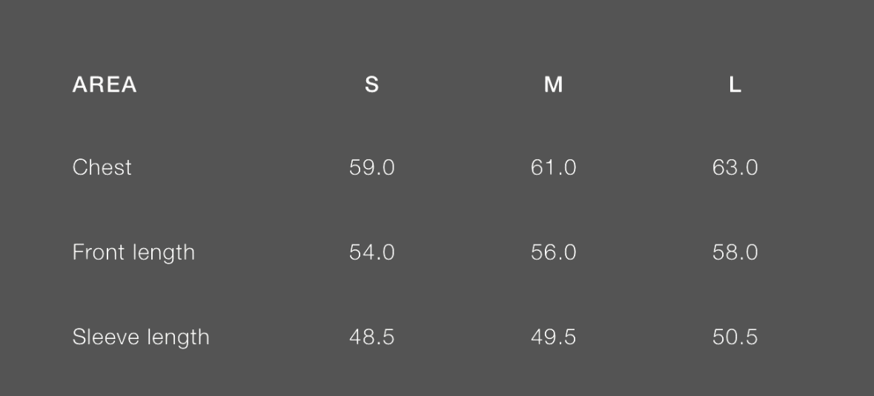
Task: Pick the 48.5 sleeve length value
Action: pyautogui.click(x=371, y=338)
